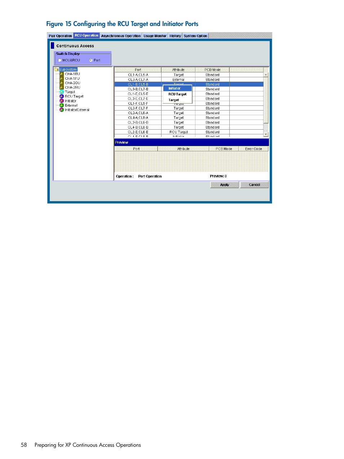Select the MCU&RCU radio button
344x459 pixels.
[x=60, y=60]
